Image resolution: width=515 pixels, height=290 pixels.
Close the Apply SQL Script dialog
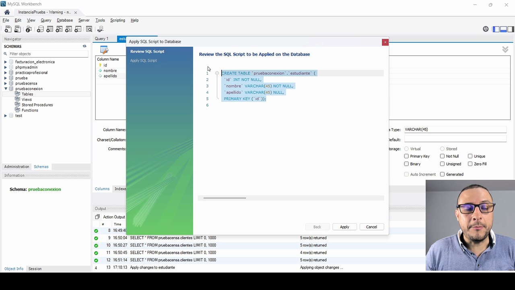tap(385, 42)
